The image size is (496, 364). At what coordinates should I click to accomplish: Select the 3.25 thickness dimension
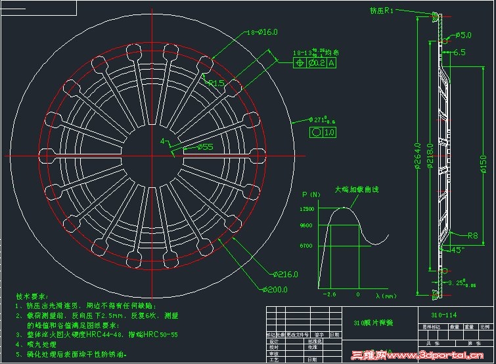click(x=462, y=283)
